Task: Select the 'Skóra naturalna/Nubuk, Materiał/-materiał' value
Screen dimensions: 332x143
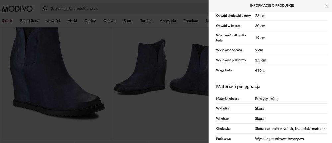Action: (x=290, y=129)
